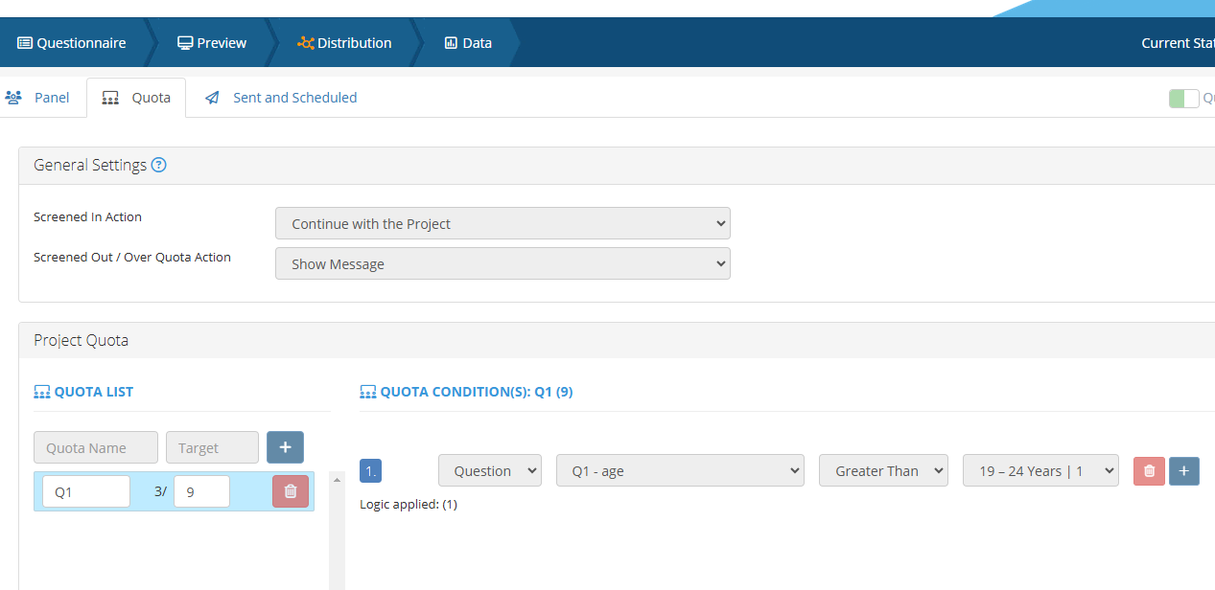The height and width of the screenshot is (590, 1215).
Task: Go to the Questionnaire step
Action: click(72, 43)
